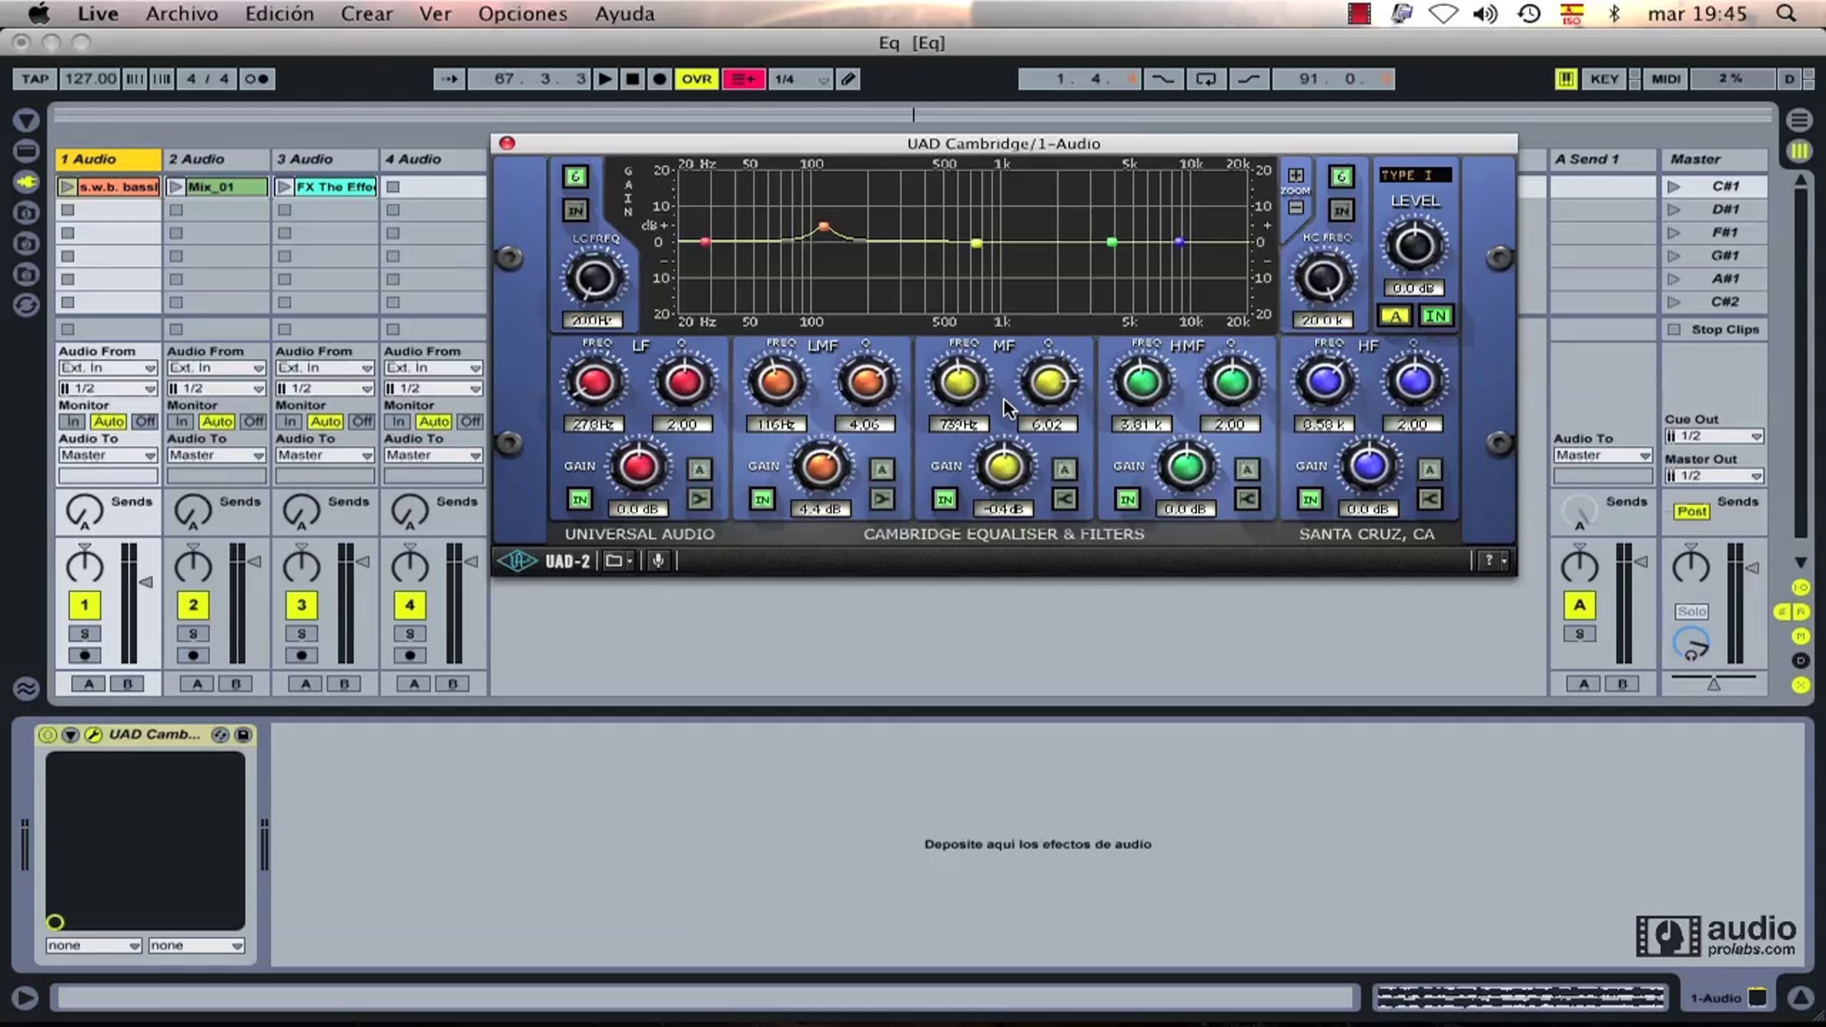Open track 1 Audio To Master dropdown
The width and height of the screenshot is (1826, 1027).
(107, 455)
